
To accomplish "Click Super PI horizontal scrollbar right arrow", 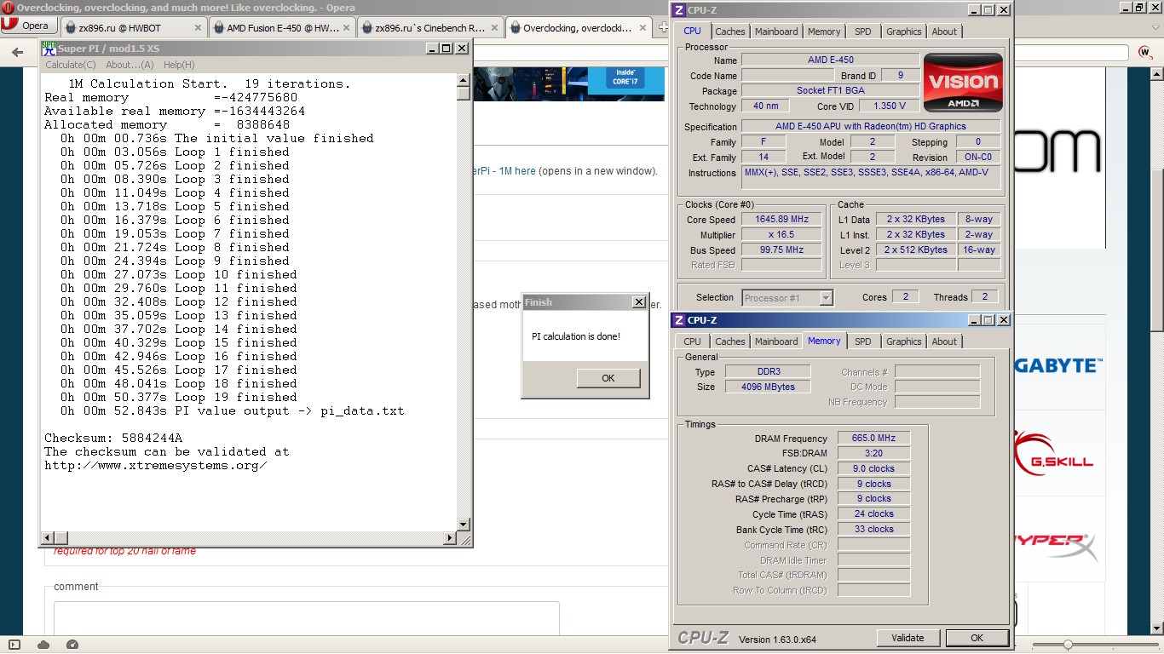I will tap(451, 537).
